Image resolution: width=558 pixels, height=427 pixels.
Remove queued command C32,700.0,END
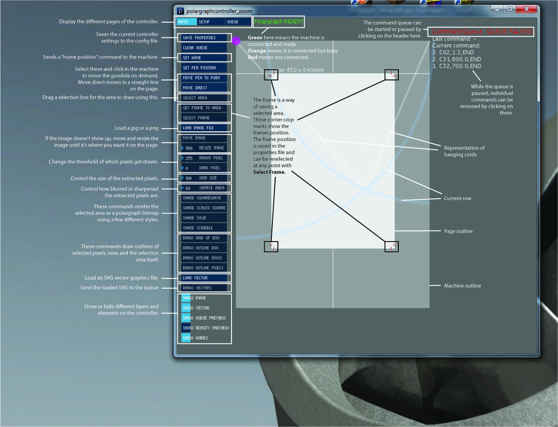pyautogui.click(x=457, y=66)
